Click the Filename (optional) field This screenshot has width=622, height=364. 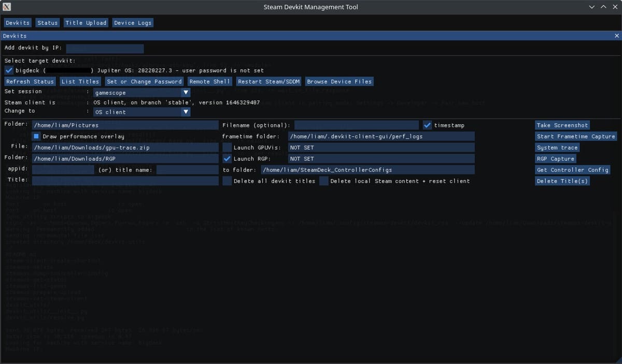click(356, 125)
